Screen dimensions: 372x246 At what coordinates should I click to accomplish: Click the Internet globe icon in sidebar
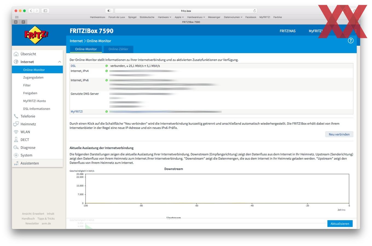tap(16, 62)
